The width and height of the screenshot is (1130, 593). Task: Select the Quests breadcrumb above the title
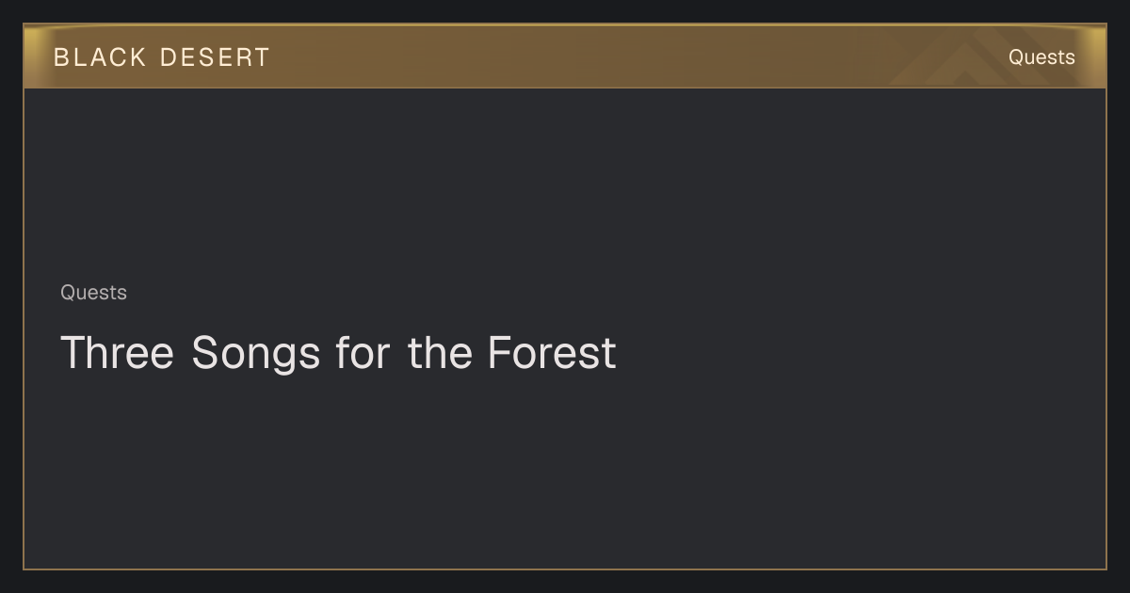tap(93, 293)
